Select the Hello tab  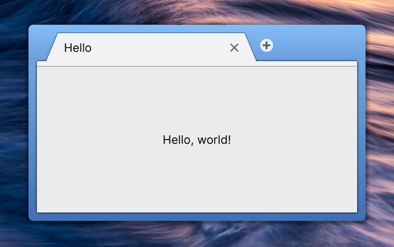click(151, 47)
